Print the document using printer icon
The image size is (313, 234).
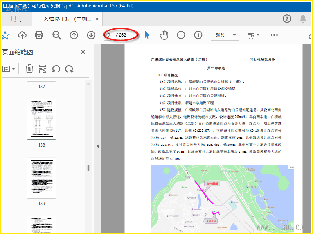(x=39, y=35)
